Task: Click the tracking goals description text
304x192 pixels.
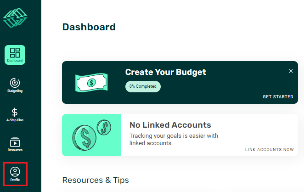Action: (174, 139)
